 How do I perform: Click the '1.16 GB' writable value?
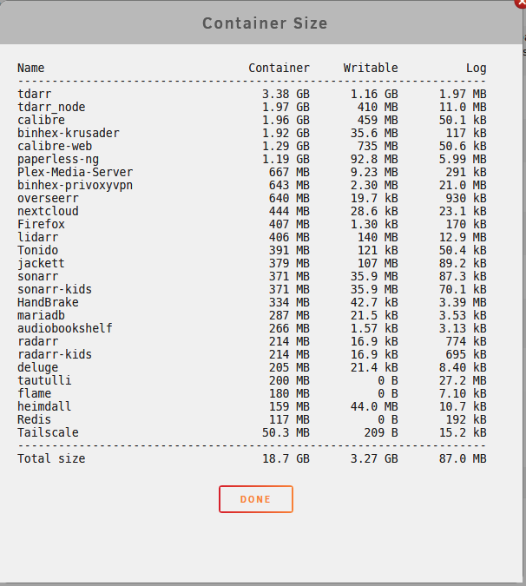pyautogui.click(x=374, y=94)
